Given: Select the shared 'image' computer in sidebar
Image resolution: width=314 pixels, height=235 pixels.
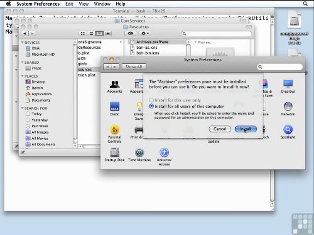Looking at the screenshot, I should coord(33,68).
